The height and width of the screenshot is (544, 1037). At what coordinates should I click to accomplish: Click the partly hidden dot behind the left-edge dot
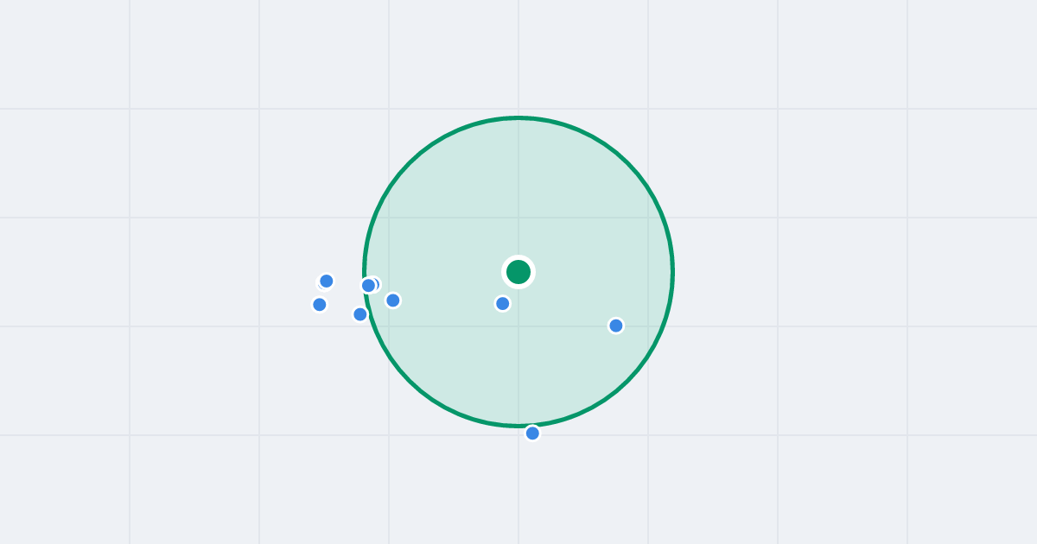click(375, 283)
